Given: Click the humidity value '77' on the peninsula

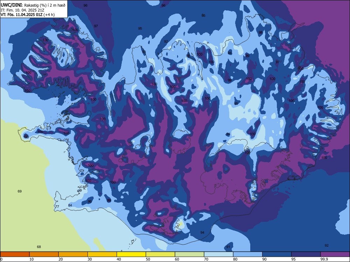Looking at the screenshot, I should pyautogui.click(x=57, y=207).
